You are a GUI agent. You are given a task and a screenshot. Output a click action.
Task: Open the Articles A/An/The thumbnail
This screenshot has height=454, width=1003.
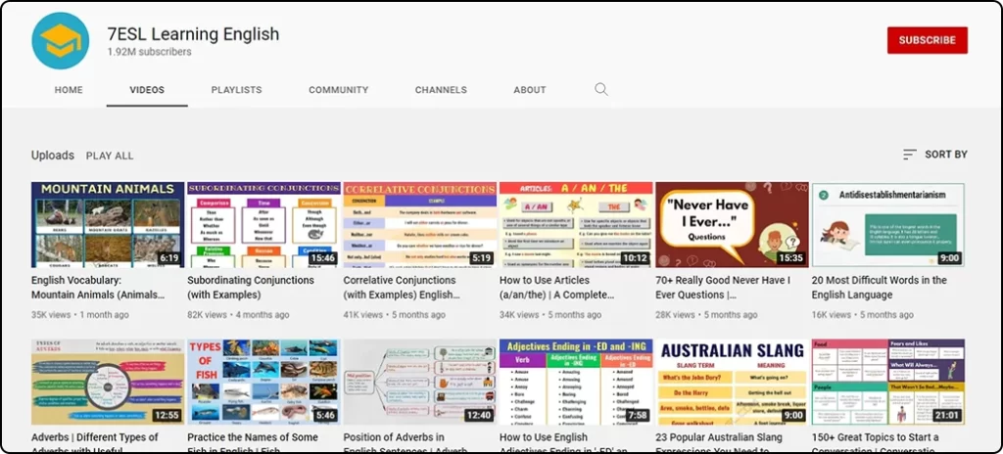coord(576,224)
